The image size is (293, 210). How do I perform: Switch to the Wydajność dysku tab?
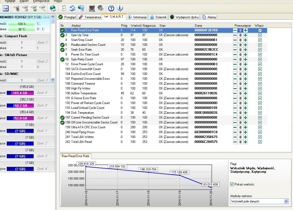pos(184,17)
